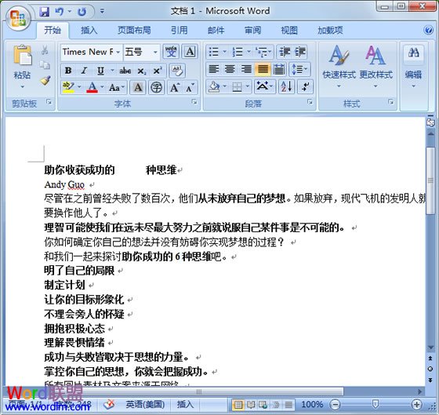439x415 pixels.
Task: Sort the selected paragraphs A to Z
Action: click(x=286, y=86)
